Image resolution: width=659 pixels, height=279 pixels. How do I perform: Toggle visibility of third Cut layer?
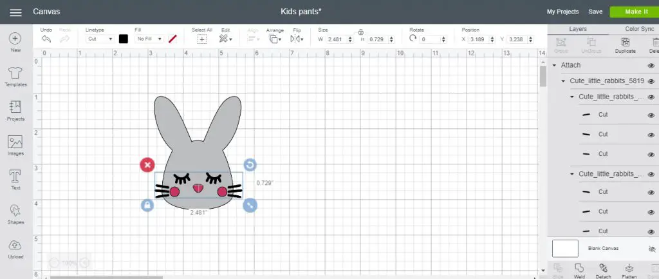(x=651, y=155)
